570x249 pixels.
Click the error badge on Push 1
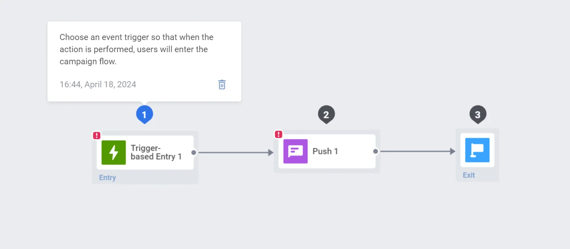[x=278, y=134]
